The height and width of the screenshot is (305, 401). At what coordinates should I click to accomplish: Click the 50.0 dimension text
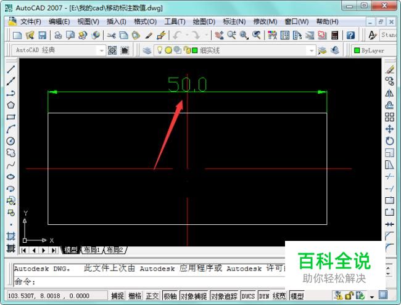tap(187, 84)
